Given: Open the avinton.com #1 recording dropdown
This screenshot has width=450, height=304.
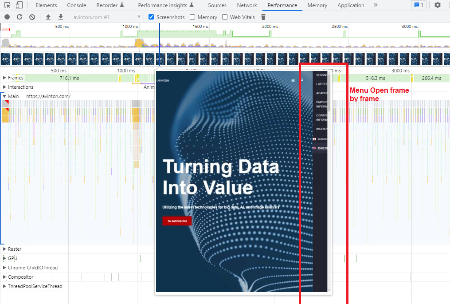Looking at the screenshot, I should point(106,17).
